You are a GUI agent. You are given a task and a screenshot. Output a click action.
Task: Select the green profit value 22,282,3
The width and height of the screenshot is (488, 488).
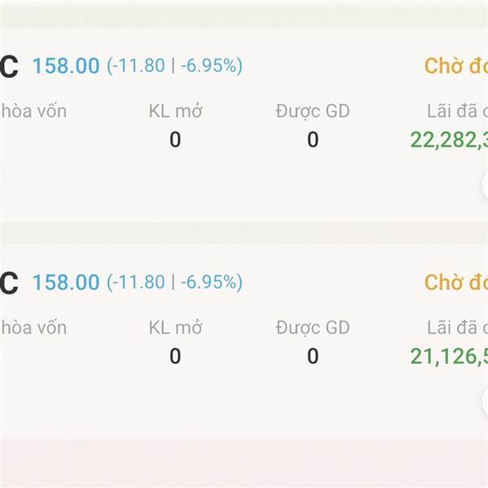449,140
